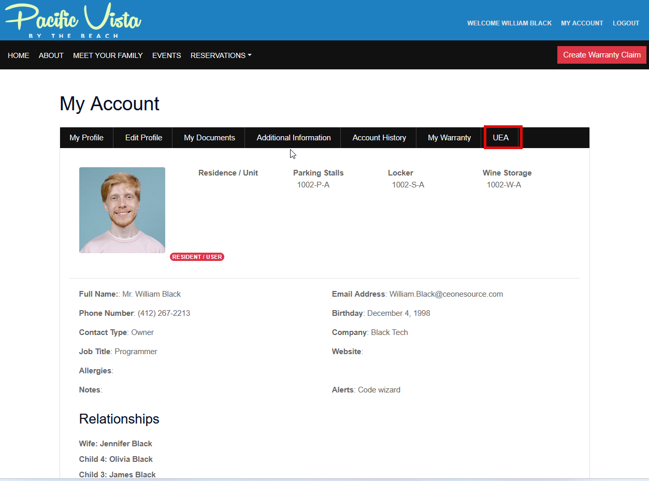649x481 pixels.
Task: Click the Alerts Code wizard text
Action: click(366, 390)
